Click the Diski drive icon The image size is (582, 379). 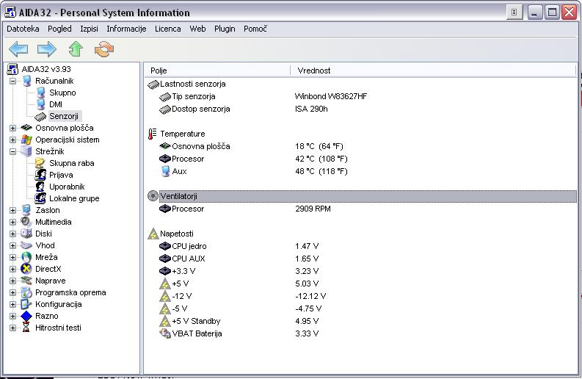click(26, 234)
